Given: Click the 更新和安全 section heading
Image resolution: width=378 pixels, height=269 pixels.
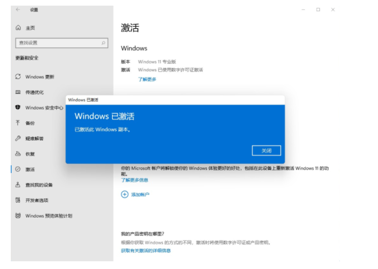Looking at the screenshot, I should [27, 58].
